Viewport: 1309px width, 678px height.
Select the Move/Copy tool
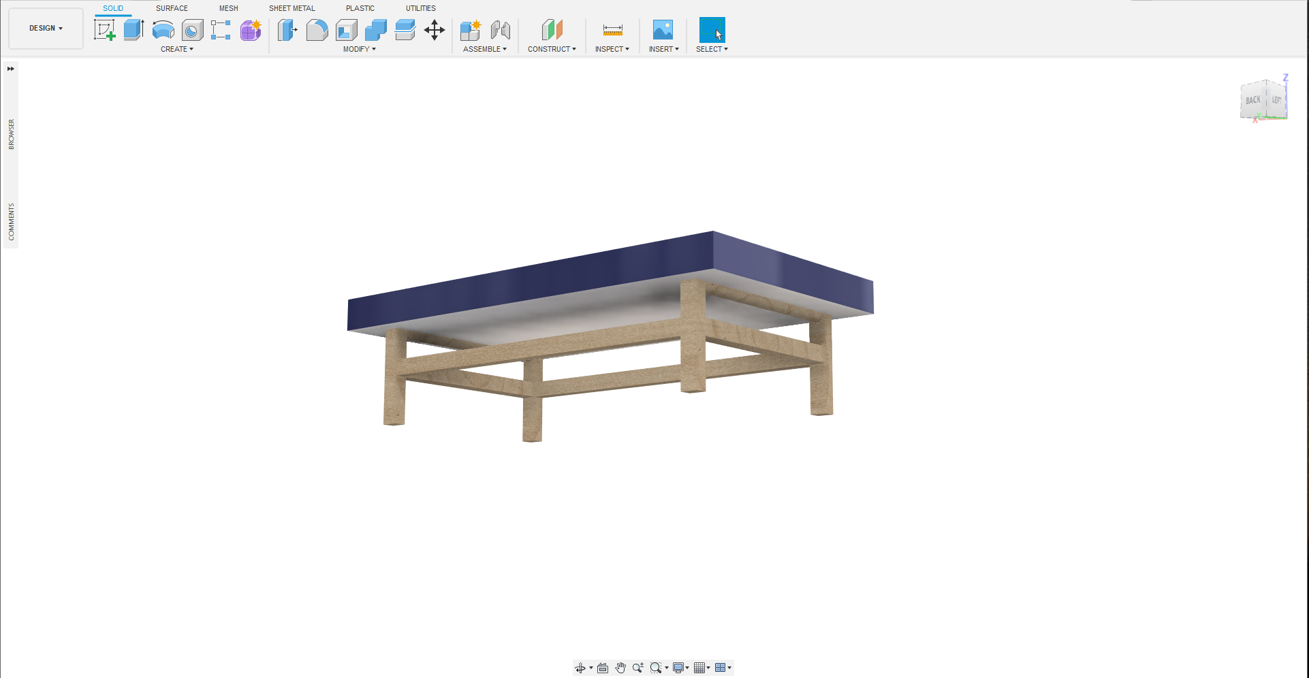435,31
